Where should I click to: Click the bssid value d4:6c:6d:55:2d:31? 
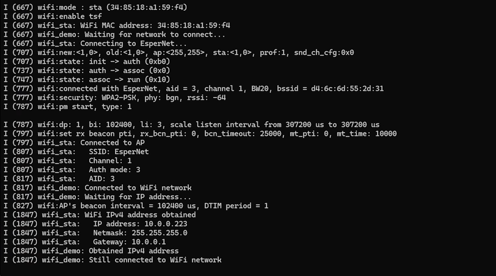coord(347,89)
